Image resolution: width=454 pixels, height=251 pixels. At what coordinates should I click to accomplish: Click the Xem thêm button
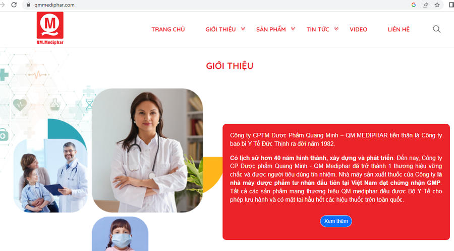coord(336,221)
